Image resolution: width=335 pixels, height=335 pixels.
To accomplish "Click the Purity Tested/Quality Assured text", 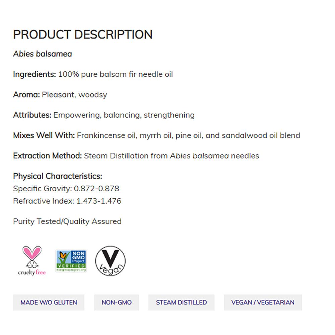I will click(67, 221).
